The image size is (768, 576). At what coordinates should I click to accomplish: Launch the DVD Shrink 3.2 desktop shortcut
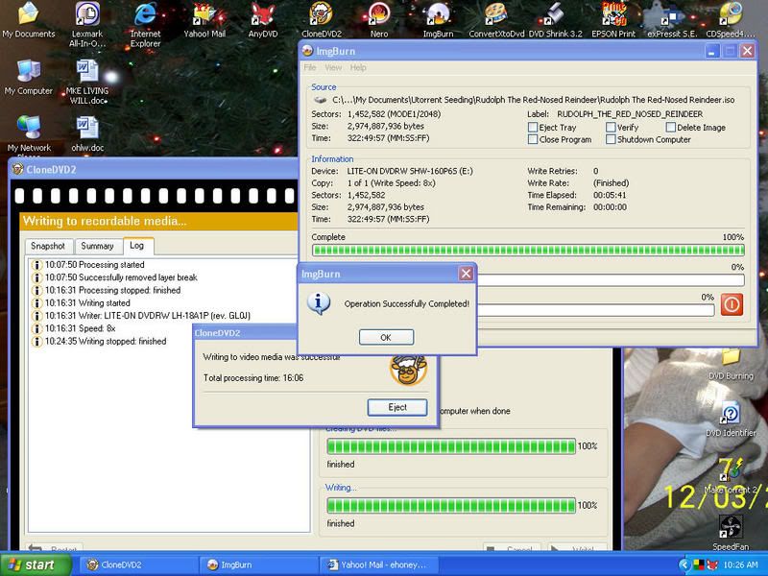[556, 19]
